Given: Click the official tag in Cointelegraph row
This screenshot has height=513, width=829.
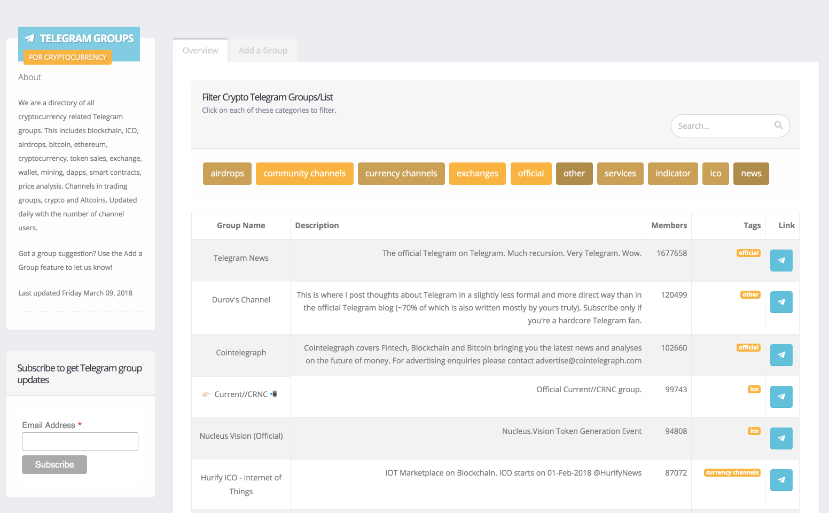Looking at the screenshot, I should tap(748, 347).
